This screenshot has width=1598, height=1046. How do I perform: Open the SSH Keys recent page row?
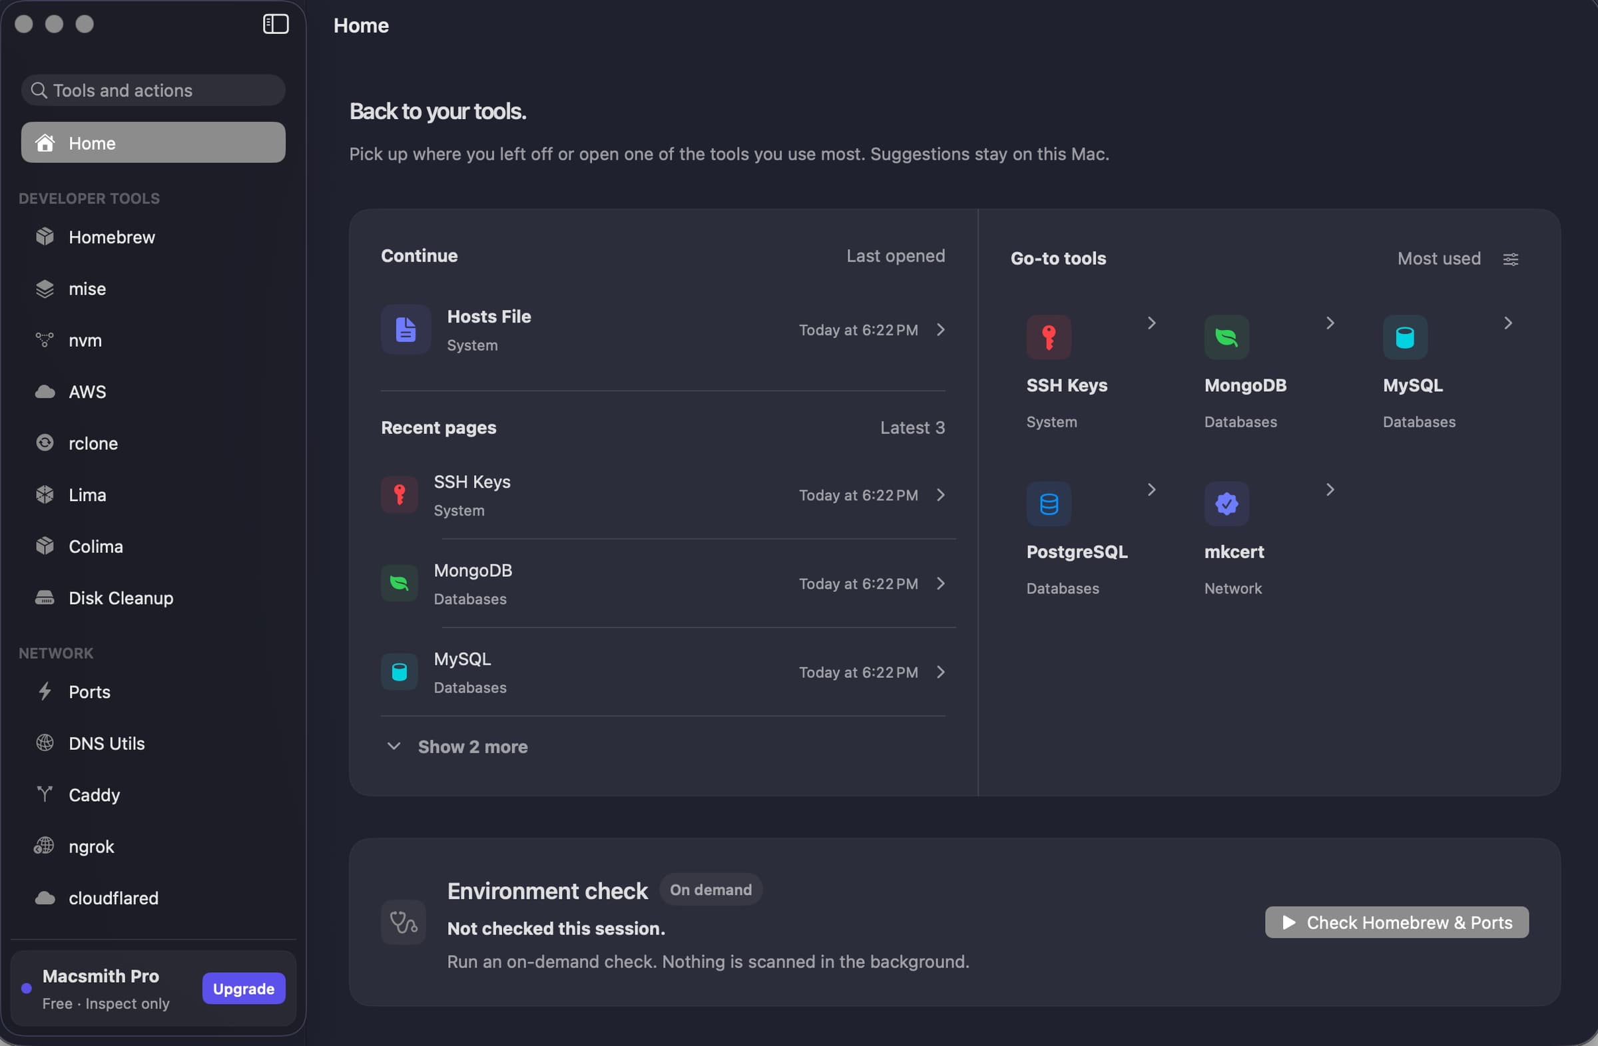(x=663, y=495)
